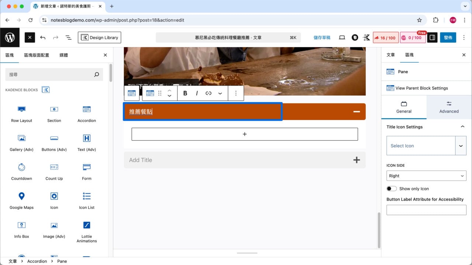
Task: Click 儲存草稿 to save draft
Action: [322, 38]
